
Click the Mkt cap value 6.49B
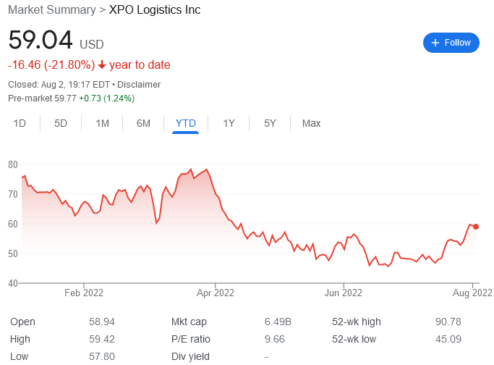278,322
